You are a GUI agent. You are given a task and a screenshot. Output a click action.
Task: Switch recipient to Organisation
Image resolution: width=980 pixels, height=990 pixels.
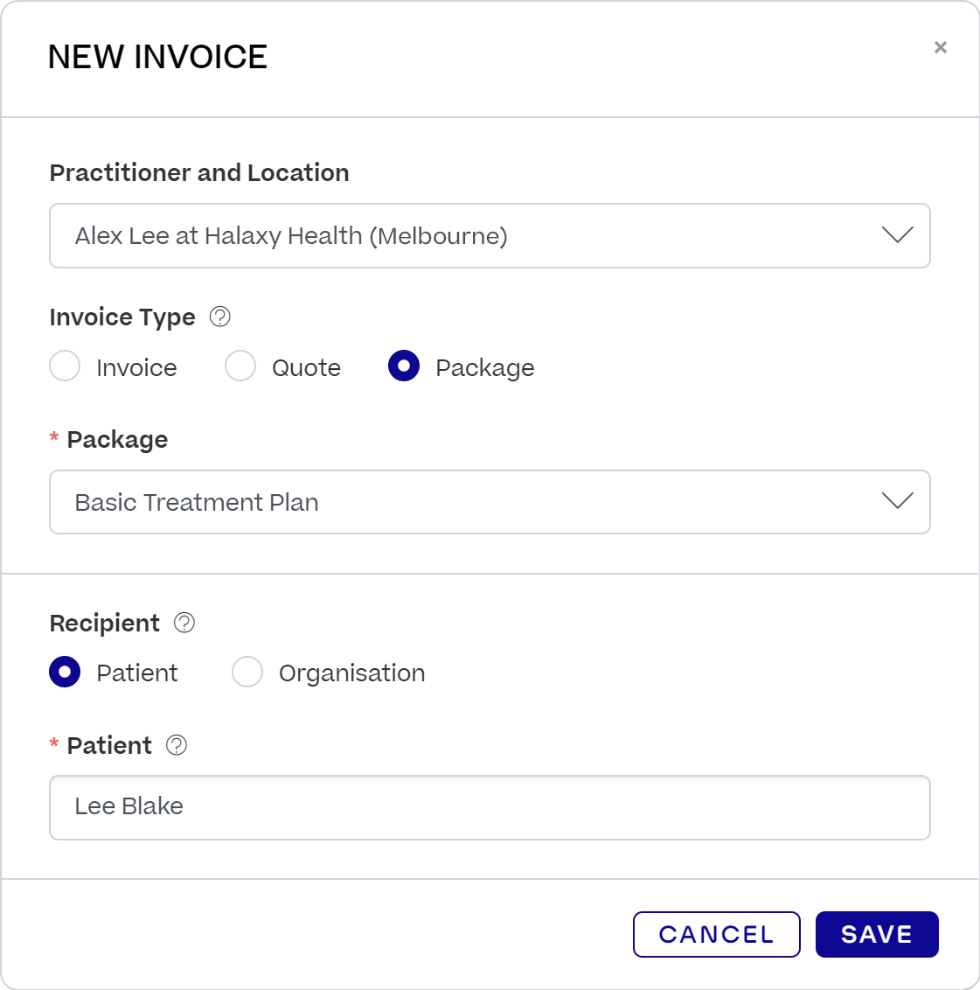point(247,672)
